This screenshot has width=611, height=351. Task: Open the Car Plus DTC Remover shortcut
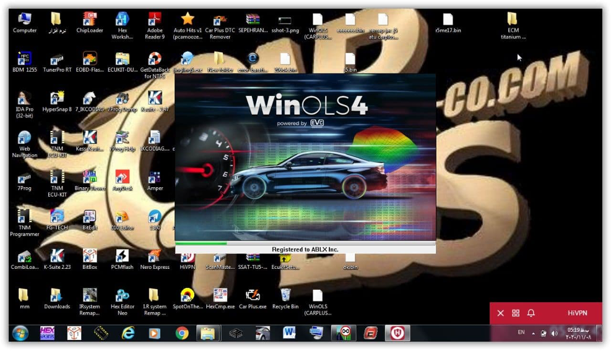click(x=220, y=26)
